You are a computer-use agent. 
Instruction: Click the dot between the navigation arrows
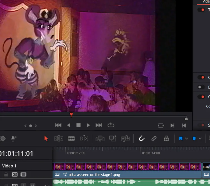[x=31, y=126]
